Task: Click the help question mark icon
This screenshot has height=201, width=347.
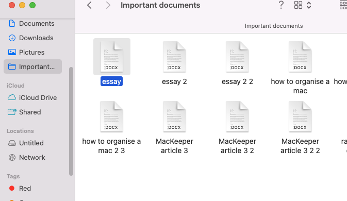Action: [281, 5]
